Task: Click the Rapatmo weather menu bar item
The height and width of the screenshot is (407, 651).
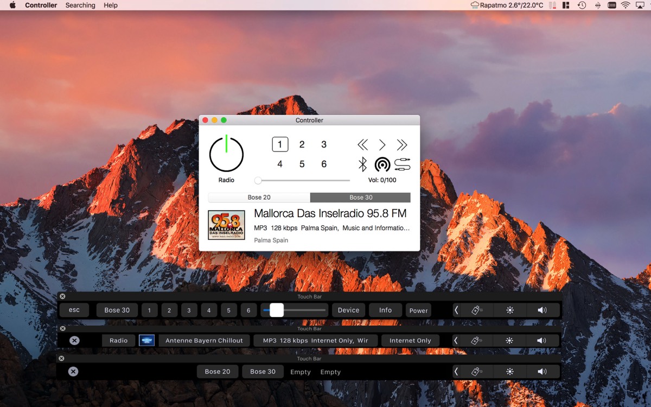Action: (507, 5)
